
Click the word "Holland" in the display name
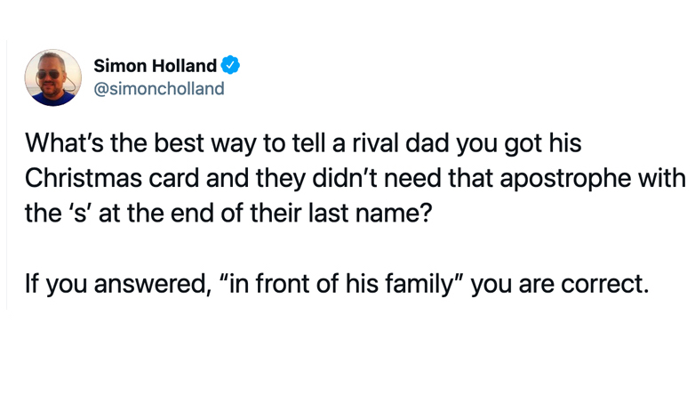184,66
